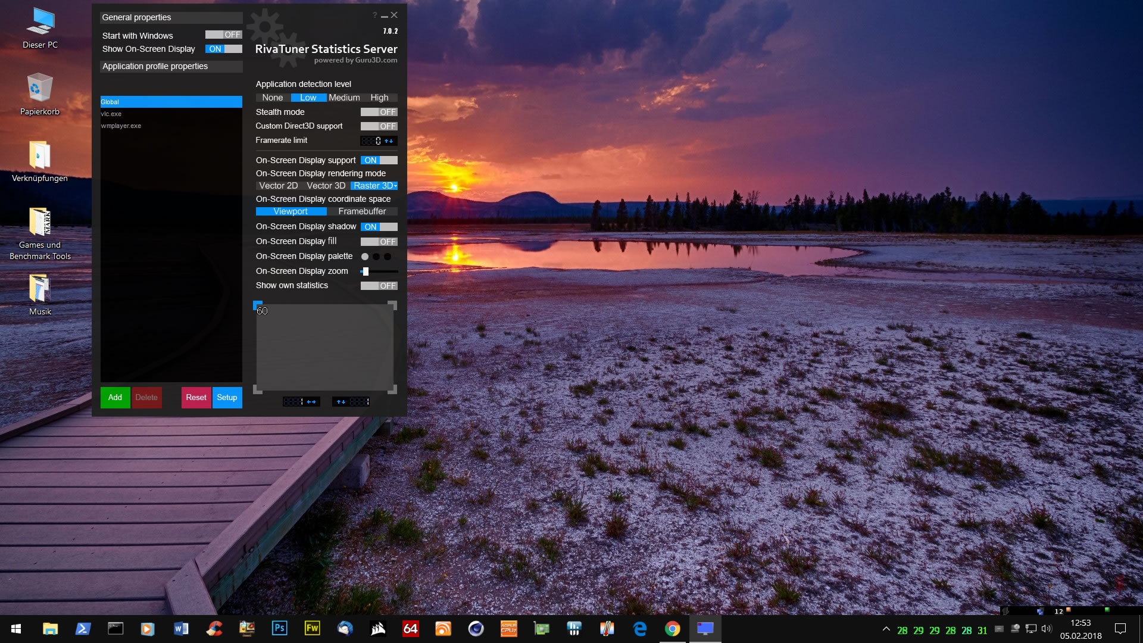This screenshot has height=643, width=1143.
Task: Enable Show own statistics switch
Action: (379, 286)
